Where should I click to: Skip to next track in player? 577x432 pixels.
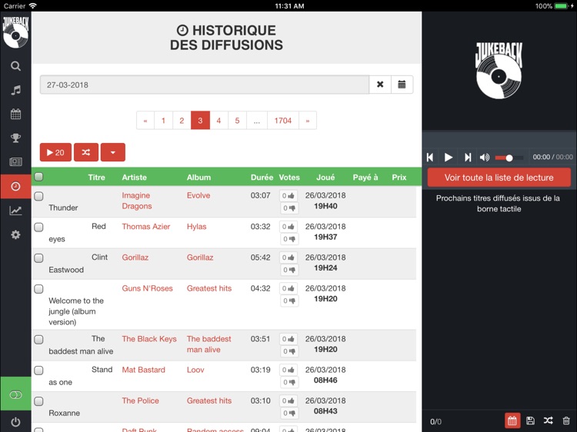[x=468, y=158]
